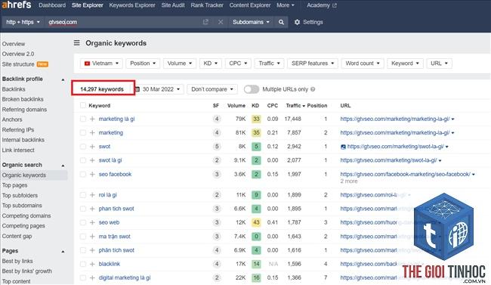Open the More menu

coord(286,5)
